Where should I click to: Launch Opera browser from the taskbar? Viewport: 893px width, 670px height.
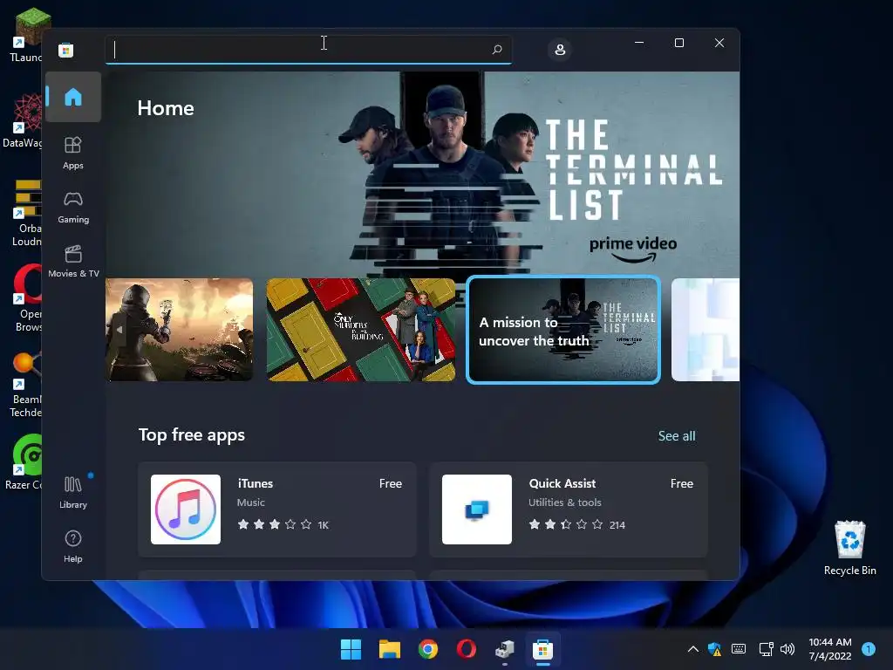coord(467,649)
